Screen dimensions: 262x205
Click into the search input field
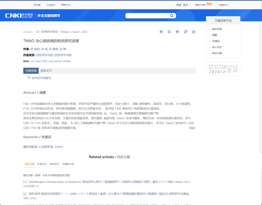pos(147,16)
